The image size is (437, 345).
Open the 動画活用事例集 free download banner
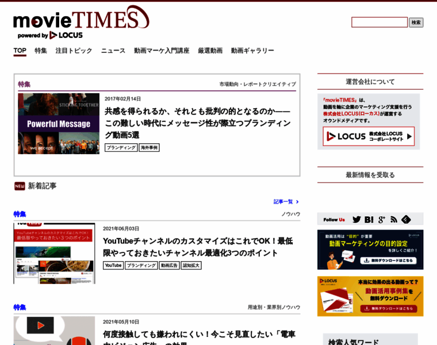370,296
